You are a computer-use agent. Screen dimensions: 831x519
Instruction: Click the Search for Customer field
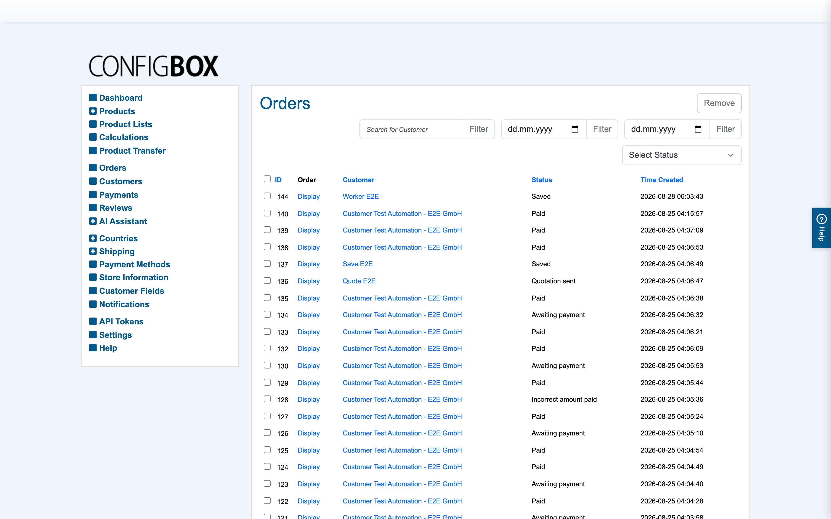[x=411, y=129]
